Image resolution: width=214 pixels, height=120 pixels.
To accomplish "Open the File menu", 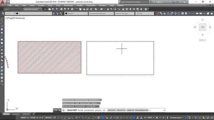I will [x=10, y=5].
